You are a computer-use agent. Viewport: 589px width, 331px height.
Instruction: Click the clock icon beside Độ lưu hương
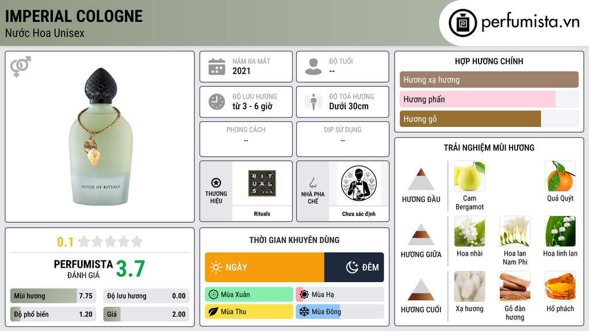point(217,102)
